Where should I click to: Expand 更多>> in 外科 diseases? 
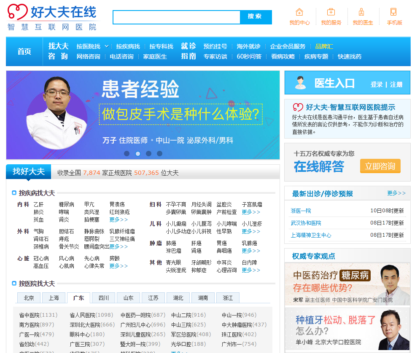(x=118, y=246)
